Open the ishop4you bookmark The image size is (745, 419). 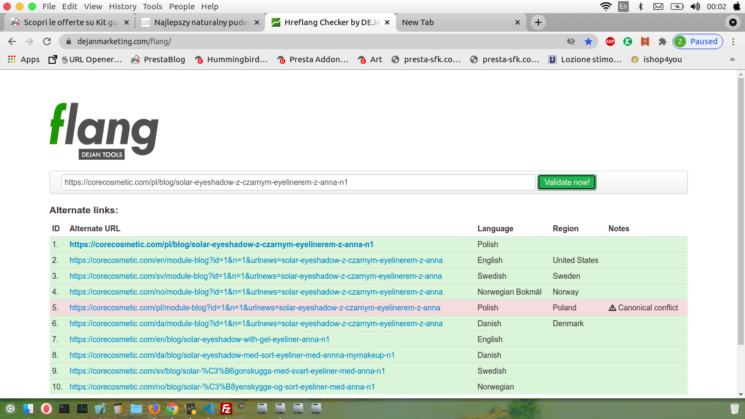657,59
